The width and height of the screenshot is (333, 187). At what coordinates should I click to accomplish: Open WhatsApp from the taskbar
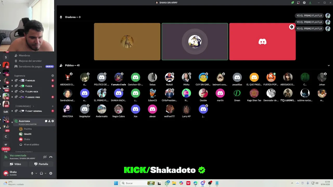[x=167, y=183]
